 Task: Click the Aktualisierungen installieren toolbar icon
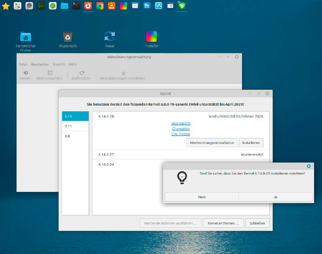[x=123, y=75]
